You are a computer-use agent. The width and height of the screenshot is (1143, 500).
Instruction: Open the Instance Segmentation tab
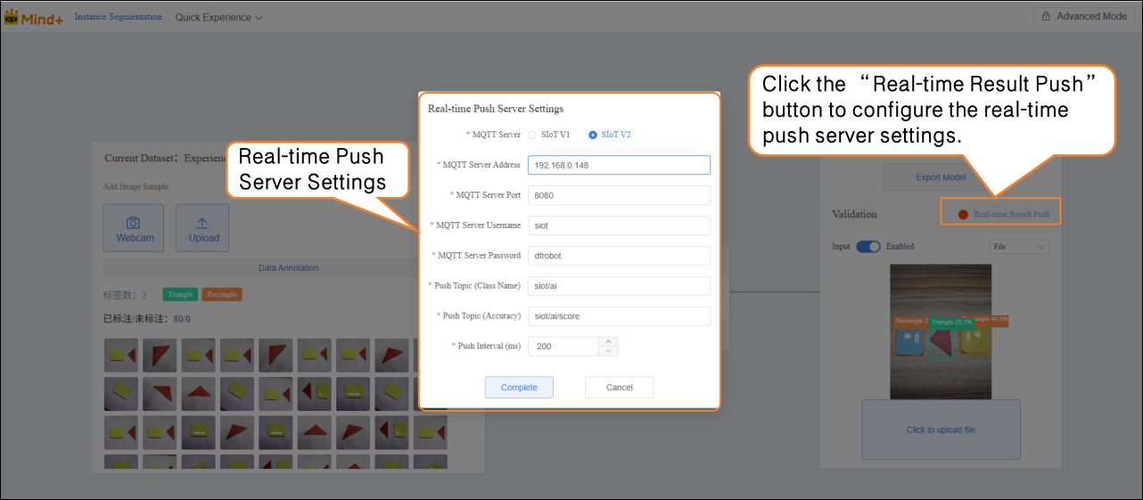pos(118,17)
